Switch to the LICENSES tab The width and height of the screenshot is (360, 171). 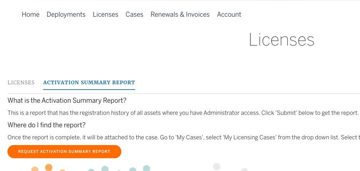coord(21,82)
